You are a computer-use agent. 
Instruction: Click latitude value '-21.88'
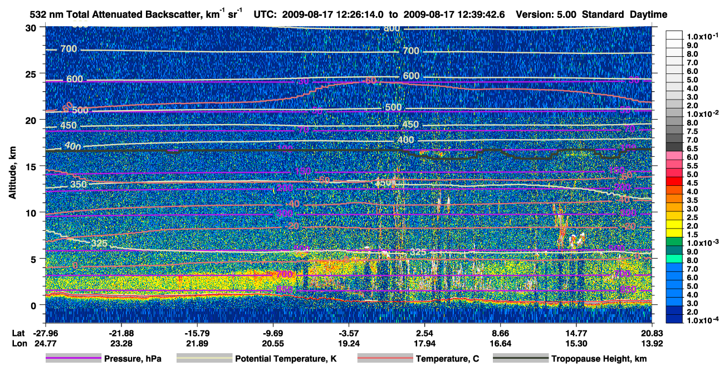[x=120, y=333]
